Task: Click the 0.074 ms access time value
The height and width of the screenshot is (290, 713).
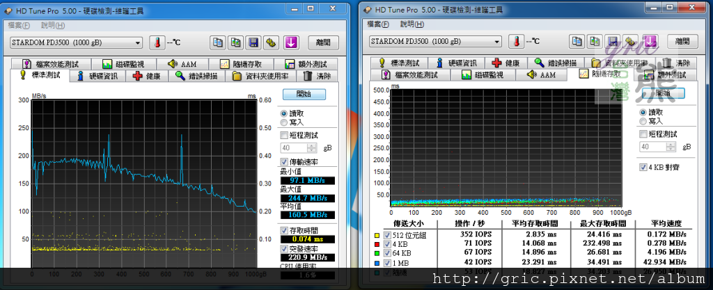Action: click(x=308, y=239)
